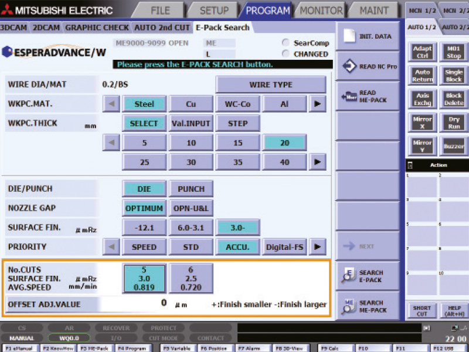Image resolution: width=469 pixels, height=352 pixels.
Task: Show more workpiece materials with right arrow
Action: [317, 104]
